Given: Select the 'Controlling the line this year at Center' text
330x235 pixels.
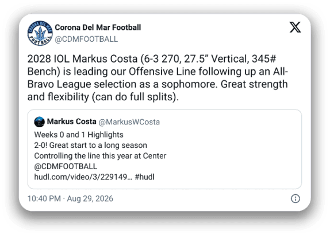Looking at the screenshot, I should [100, 156].
